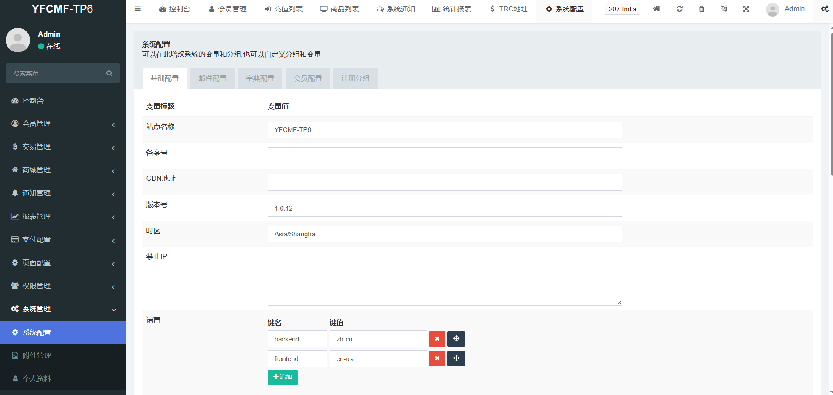Open the 会员配置 tab
This screenshot has width=833, height=395.
(x=308, y=78)
